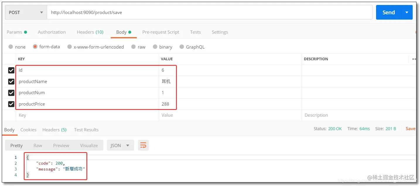Image resolution: width=420 pixels, height=186 pixels.
Task: Click the value 耳机 cell
Action: tap(230, 82)
